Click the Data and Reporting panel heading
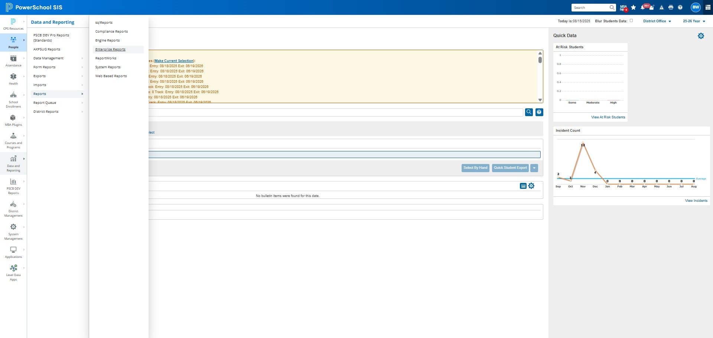This screenshot has height=338, width=713. coord(53,22)
